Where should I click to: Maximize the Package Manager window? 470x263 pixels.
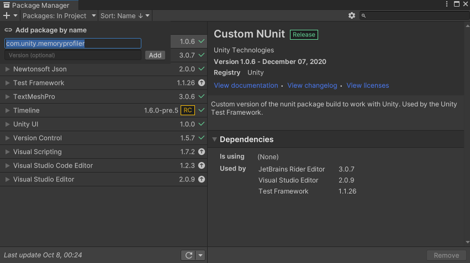click(457, 4)
